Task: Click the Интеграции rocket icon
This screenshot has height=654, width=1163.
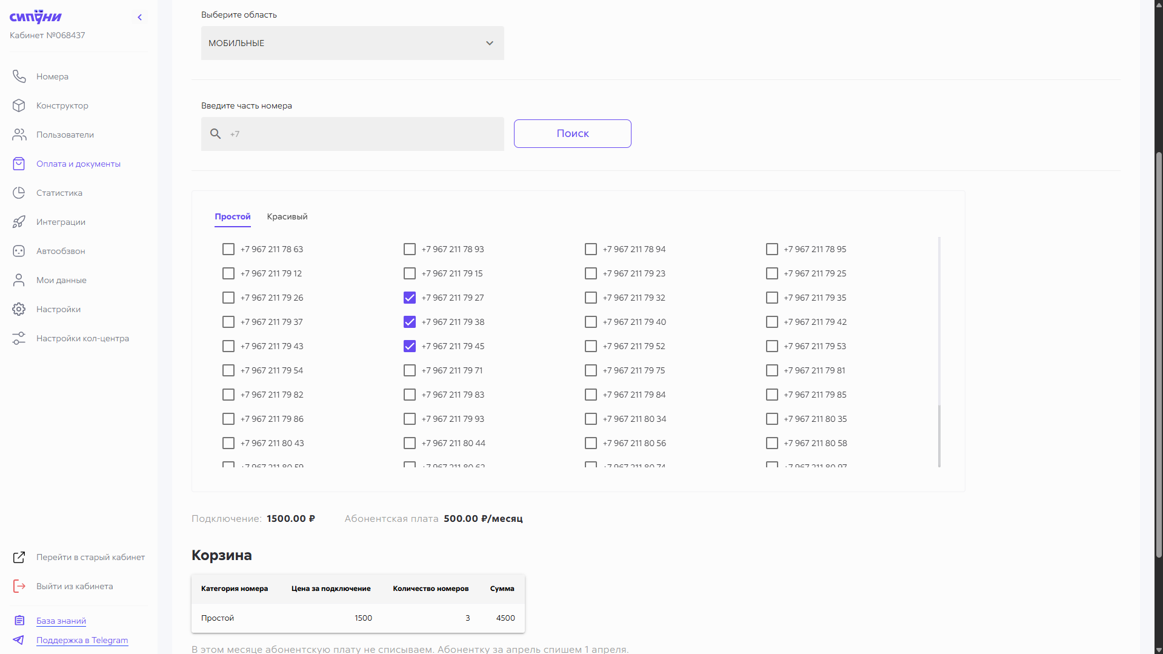Action: tap(19, 222)
